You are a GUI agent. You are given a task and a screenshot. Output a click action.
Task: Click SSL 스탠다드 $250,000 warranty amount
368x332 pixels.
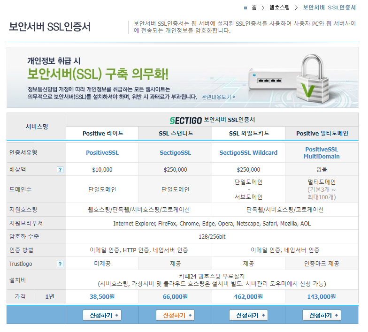(176, 170)
